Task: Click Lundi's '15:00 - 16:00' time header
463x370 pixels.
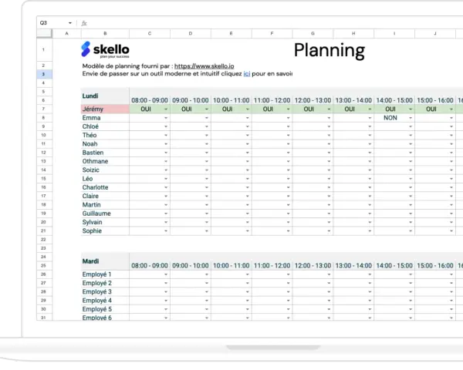Action: pyautogui.click(x=435, y=101)
